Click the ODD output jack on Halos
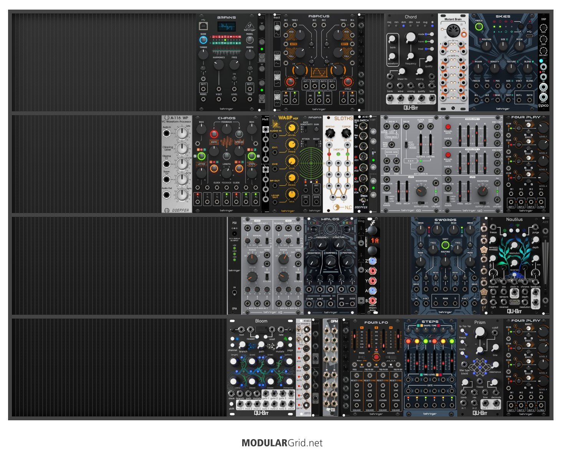Viewport: 565px width, 451px height. 342,304
